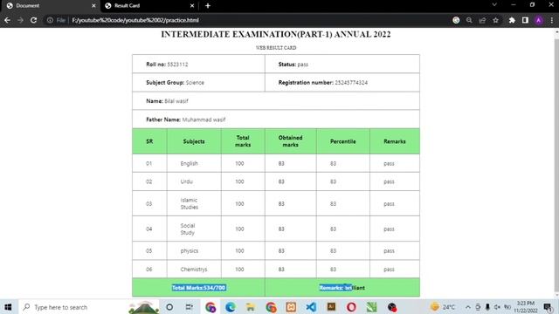Switch to the Document tab
Image resolution: width=559 pixels, height=314 pixels.
pos(49,6)
